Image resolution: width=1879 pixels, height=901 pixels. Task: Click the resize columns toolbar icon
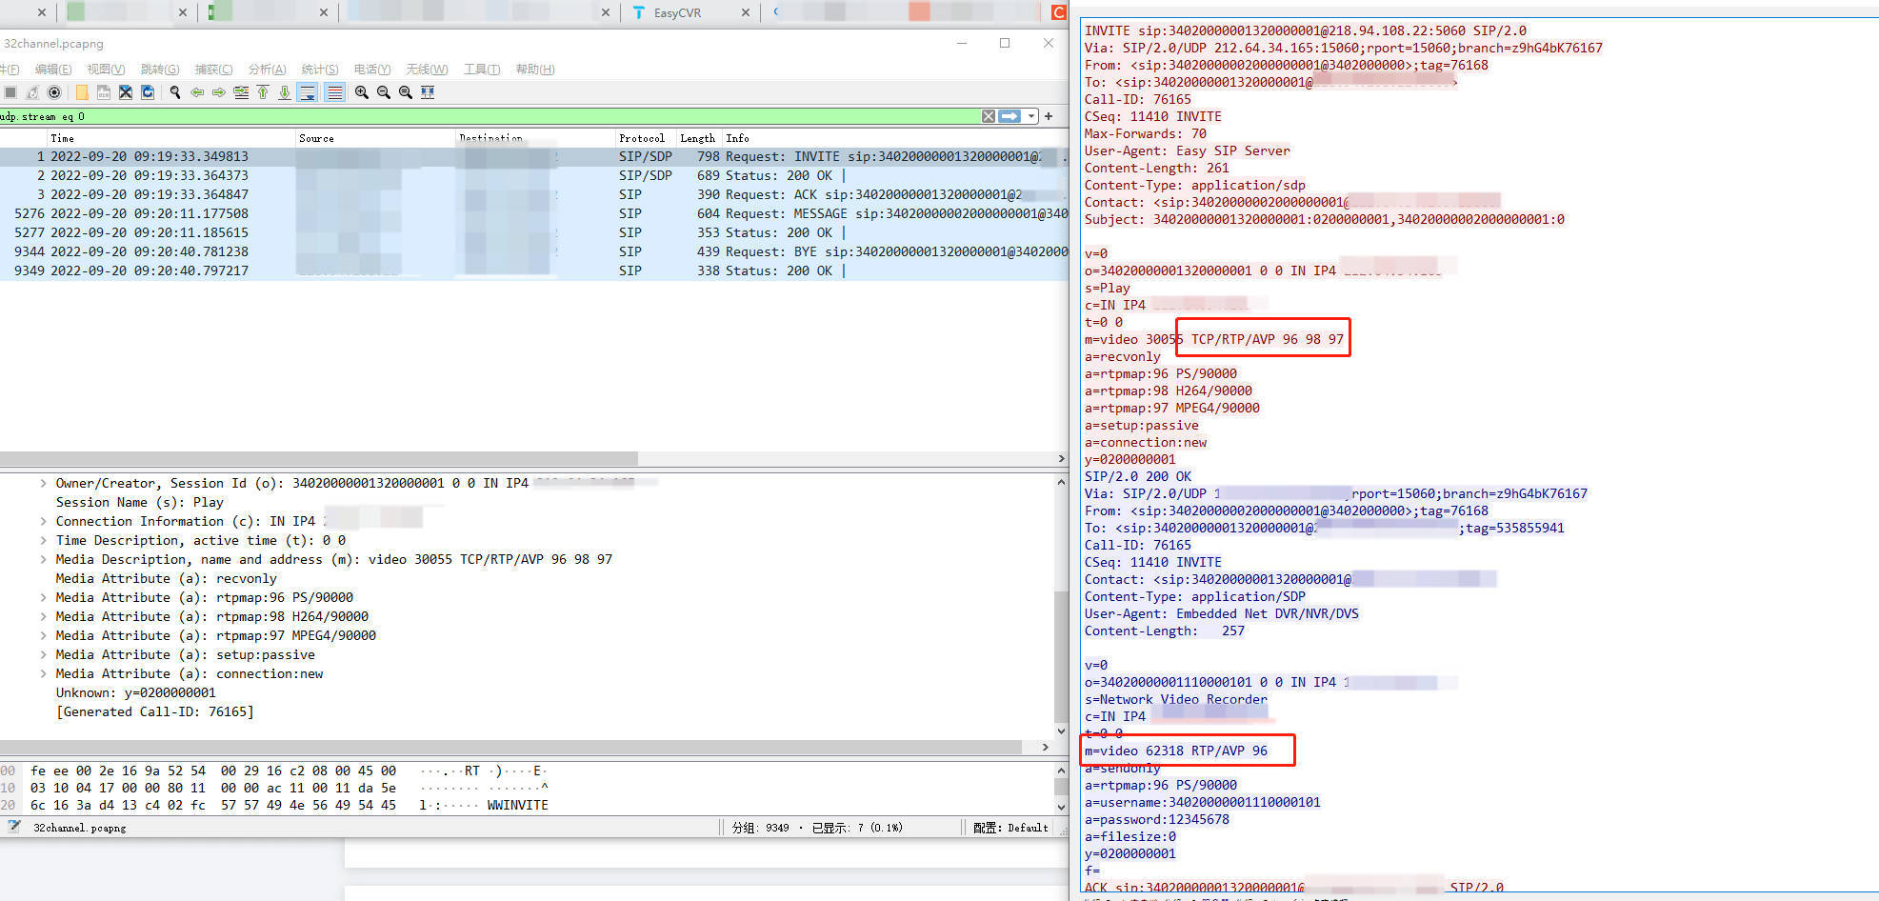click(x=428, y=92)
